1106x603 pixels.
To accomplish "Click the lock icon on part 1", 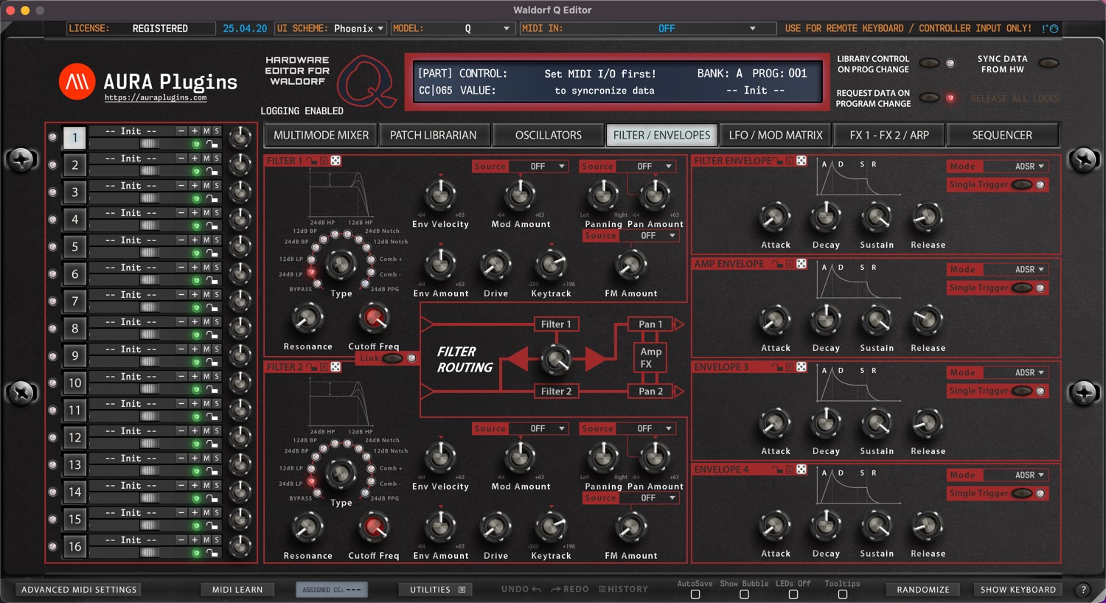I will (212, 144).
